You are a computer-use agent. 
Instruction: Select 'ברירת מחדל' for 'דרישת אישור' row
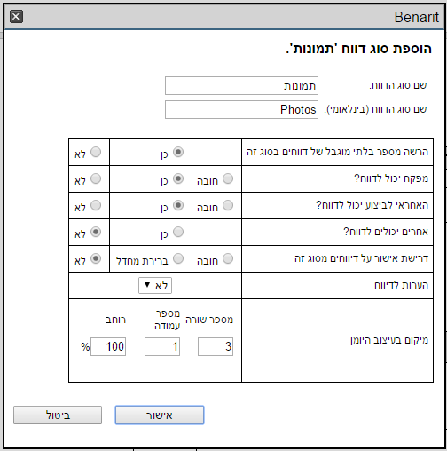[178, 258]
